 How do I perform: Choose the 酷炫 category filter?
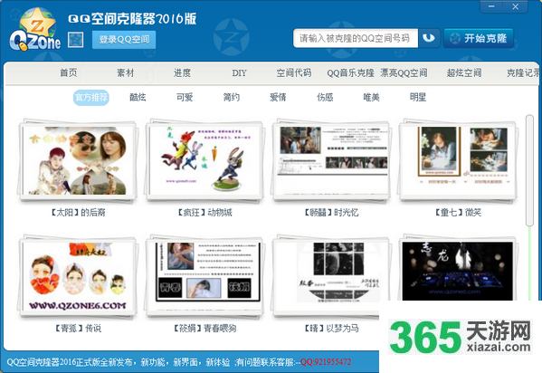[x=138, y=97]
